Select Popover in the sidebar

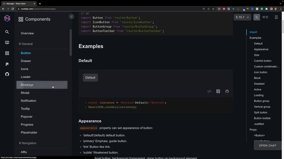point(42,117)
